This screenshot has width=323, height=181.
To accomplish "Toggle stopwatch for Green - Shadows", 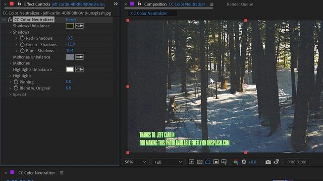I will (x=22, y=45).
